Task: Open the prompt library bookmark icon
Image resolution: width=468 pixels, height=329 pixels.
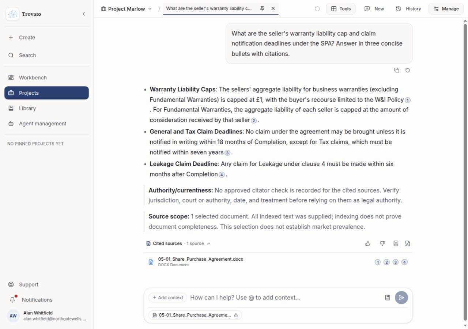Action: [388, 298]
